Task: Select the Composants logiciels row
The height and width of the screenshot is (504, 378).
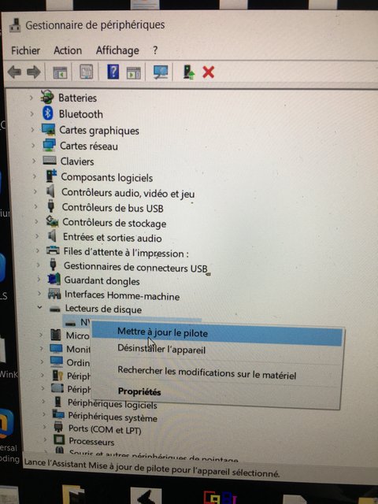Action: click(x=107, y=177)
